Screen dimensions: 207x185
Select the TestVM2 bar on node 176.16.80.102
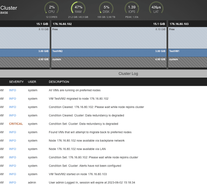tap(109, 53)
